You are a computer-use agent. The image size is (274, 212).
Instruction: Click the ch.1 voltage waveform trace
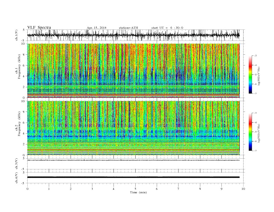133,35
